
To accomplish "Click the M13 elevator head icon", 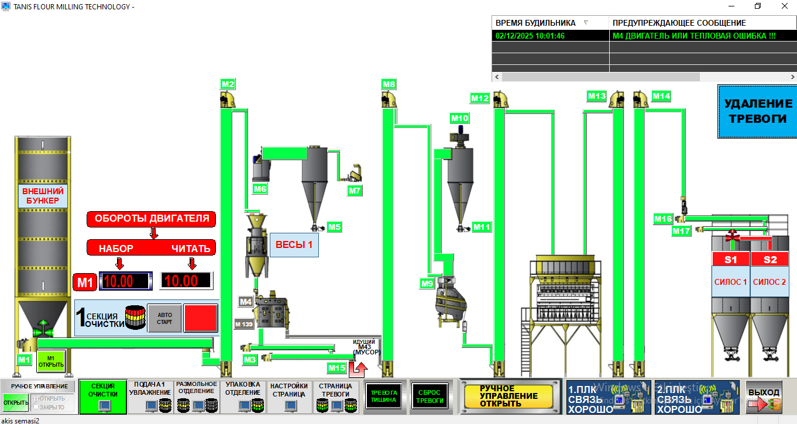I will (x=617, y=99).
